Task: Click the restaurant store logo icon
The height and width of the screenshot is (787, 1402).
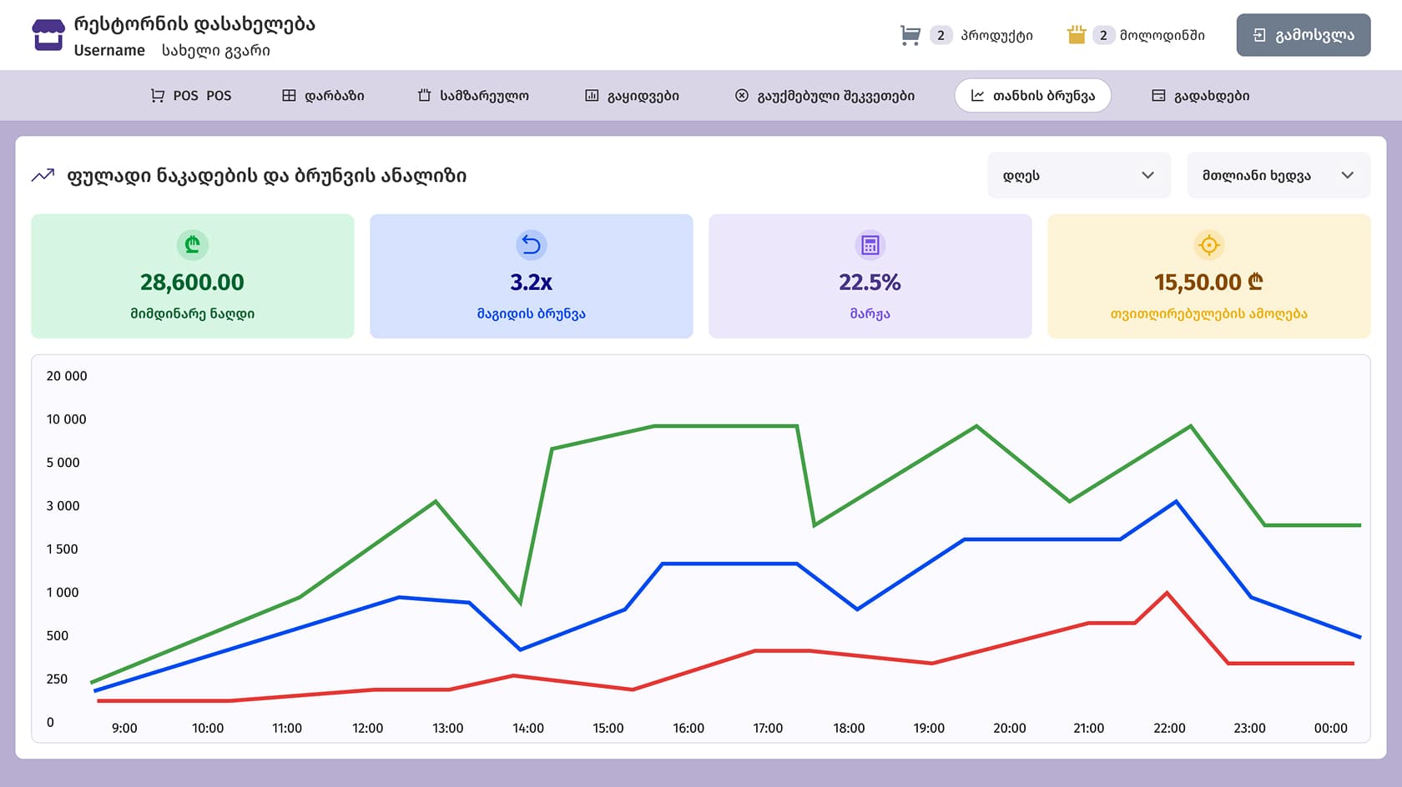Action: point(48,36)
